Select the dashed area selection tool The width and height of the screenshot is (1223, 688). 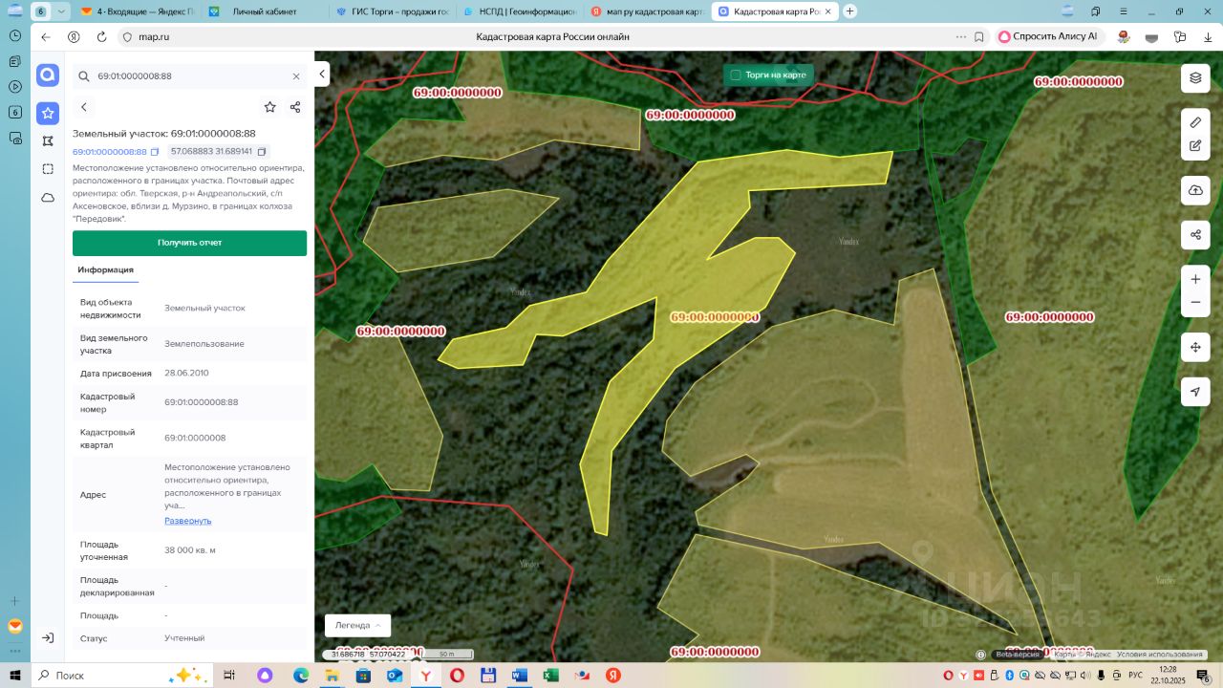click(x=48, y=169)
